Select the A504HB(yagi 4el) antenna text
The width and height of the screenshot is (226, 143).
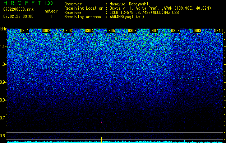[127, 17]
